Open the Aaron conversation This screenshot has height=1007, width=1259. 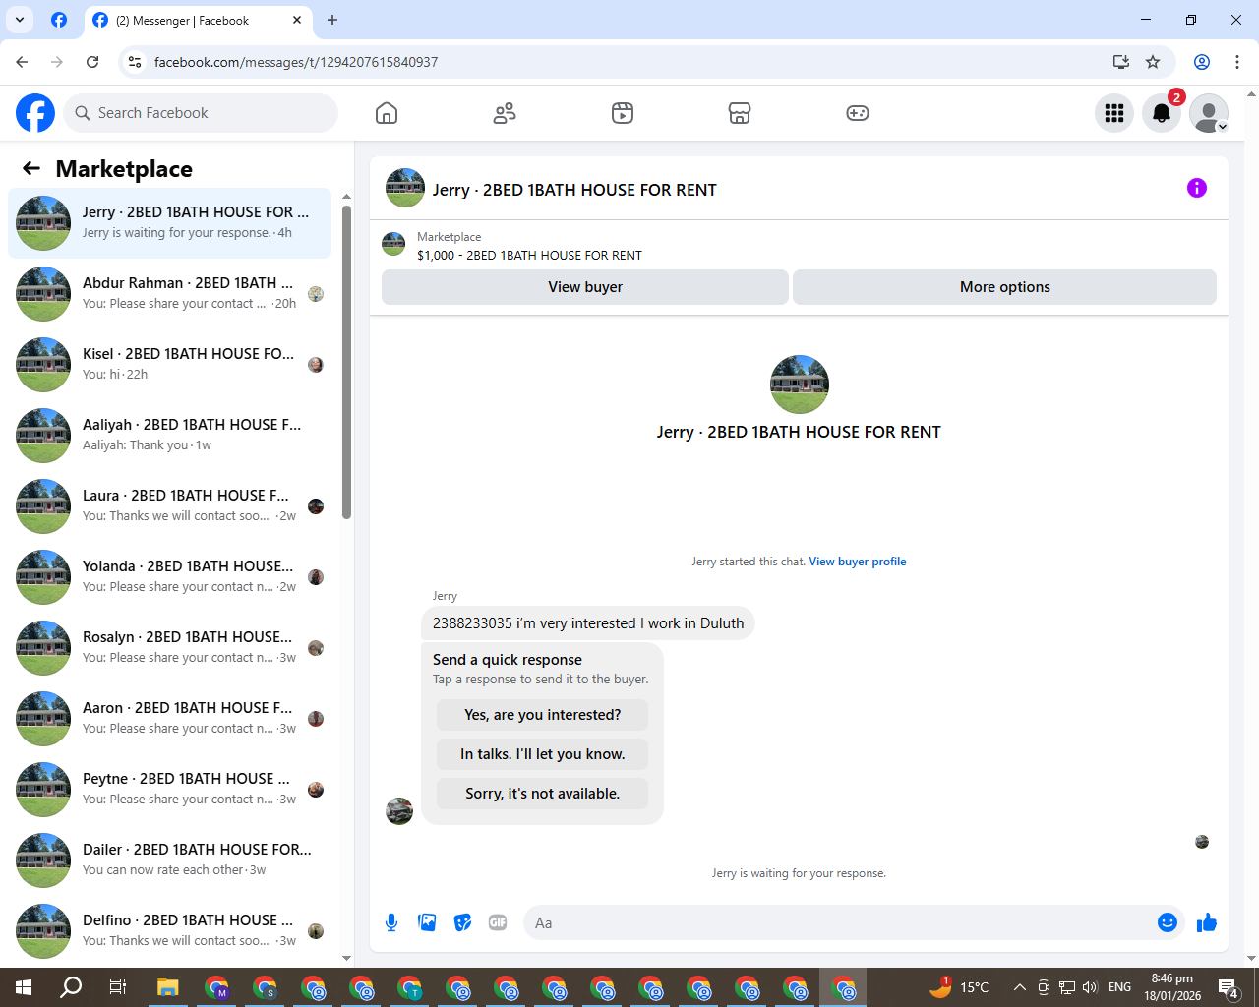(x=169, y=719)
